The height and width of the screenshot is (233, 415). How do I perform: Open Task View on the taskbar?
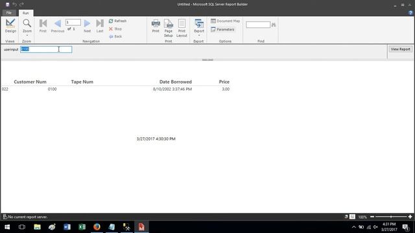(x=22, y=227)
